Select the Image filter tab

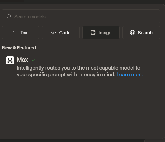click(x=101, y=33)
